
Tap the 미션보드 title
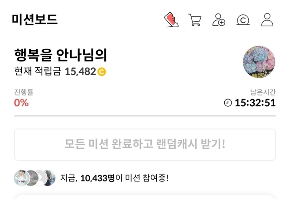pyautogui.click(x=35, y=19)
